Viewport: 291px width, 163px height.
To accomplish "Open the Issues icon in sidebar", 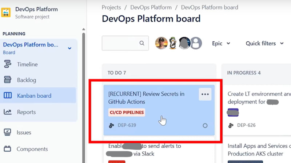I will tap(7, 132).
